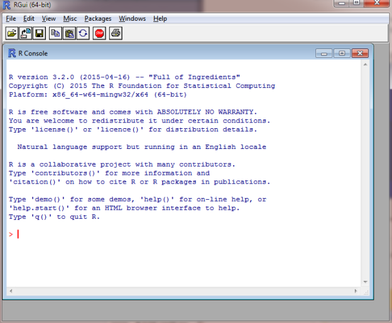Open the Help menu
The height and width of the screenshot is (323, 392).
point(160,19)
